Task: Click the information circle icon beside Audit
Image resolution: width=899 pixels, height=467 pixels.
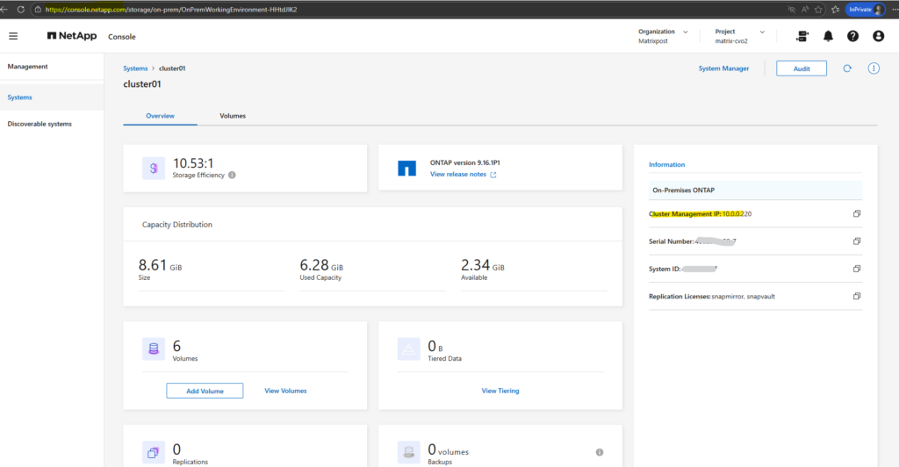Action: [874, 68]
